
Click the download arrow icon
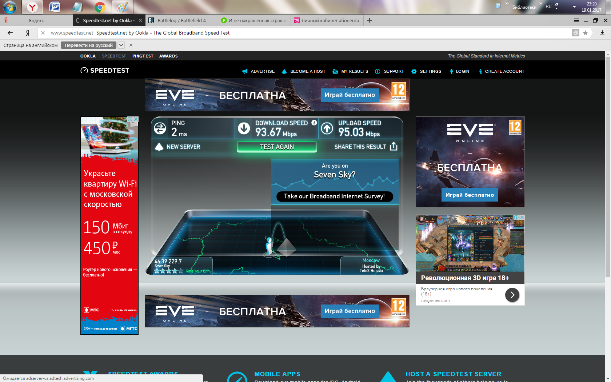(244, 128)
